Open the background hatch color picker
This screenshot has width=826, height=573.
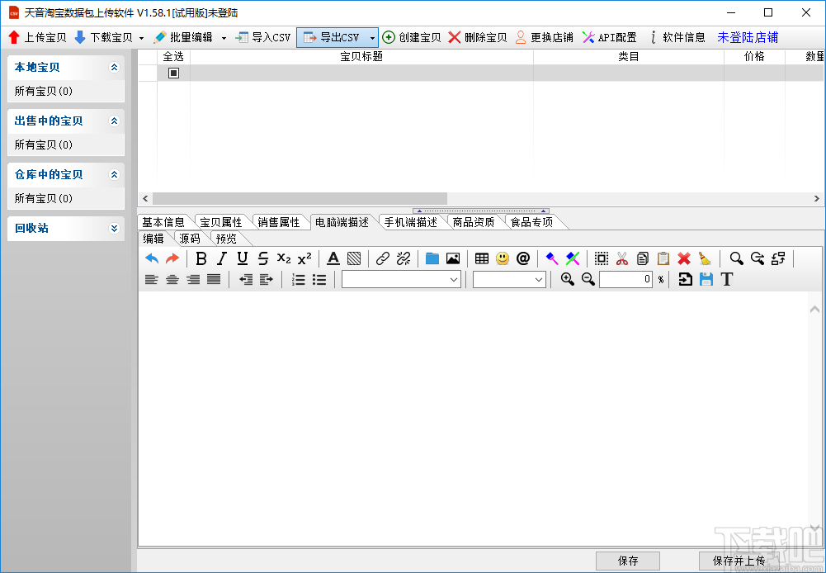pyautogui.click(x=354, y=258)
